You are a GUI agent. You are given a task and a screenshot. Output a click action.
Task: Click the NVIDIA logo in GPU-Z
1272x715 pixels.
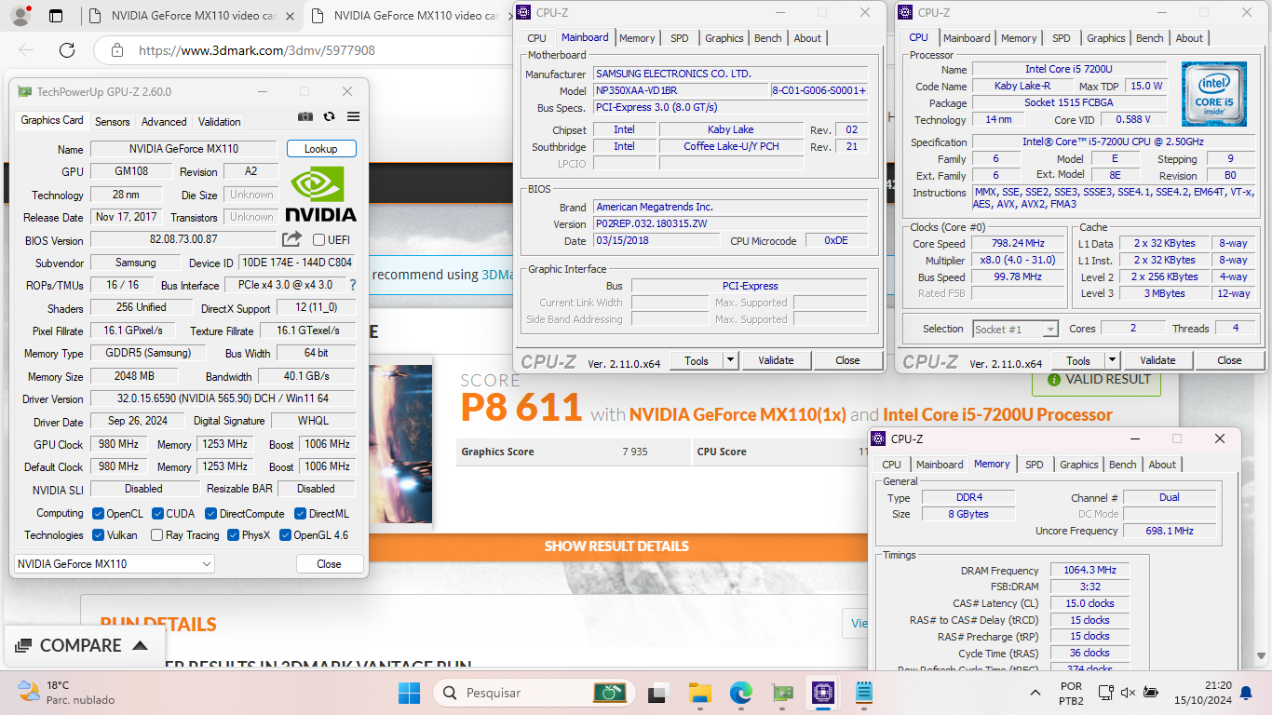point(320,194)
